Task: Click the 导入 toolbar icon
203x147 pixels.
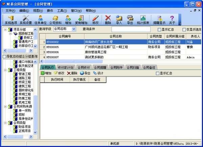Action: coord(119,20)
